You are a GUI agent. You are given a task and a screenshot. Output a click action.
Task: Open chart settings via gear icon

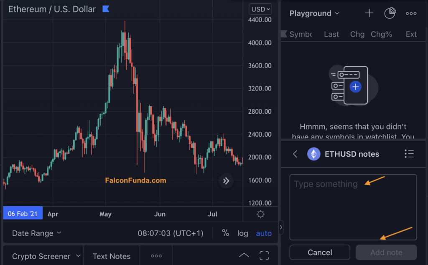(260, 214)
